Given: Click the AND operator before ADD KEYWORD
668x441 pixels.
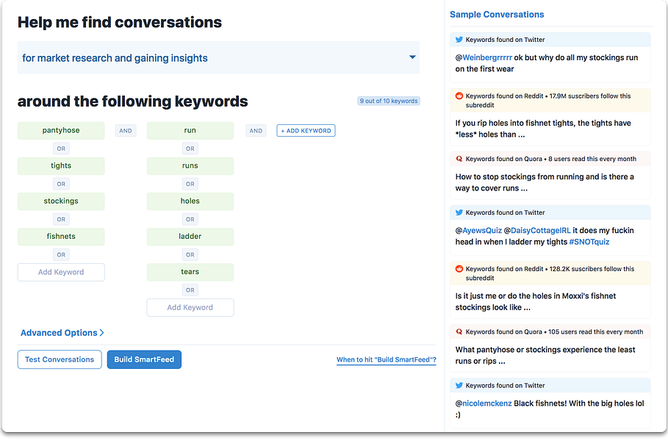Looking at the screenshot, I should (256, 131).
